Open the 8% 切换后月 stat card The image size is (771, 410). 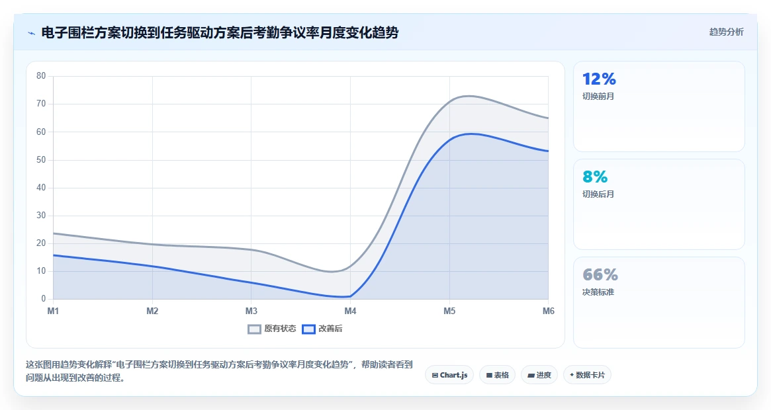coord(659,204)
